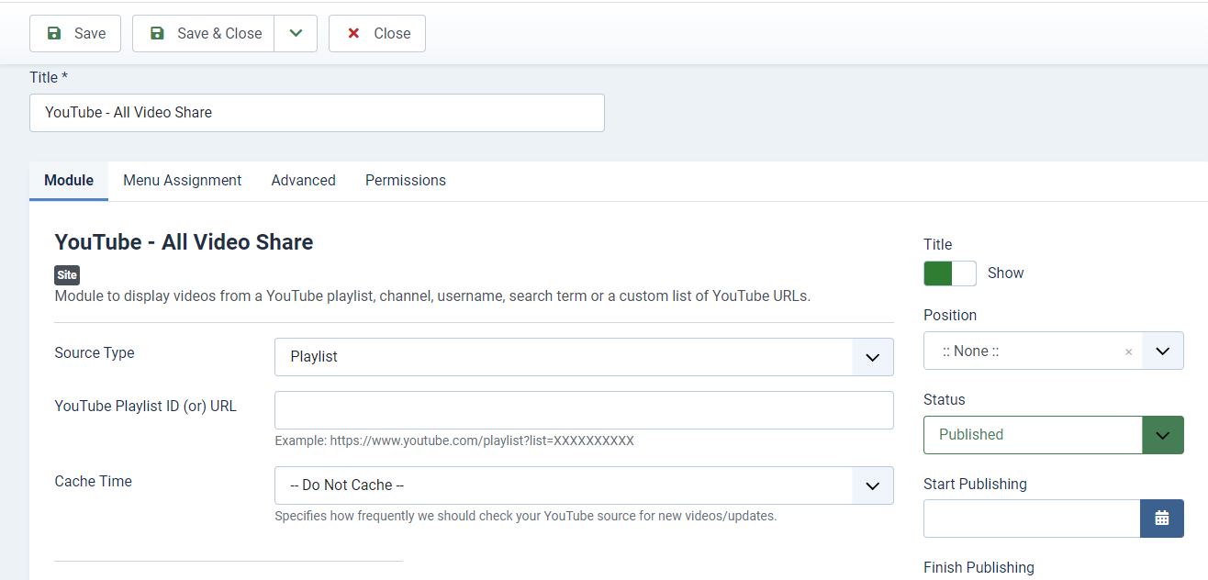
Task: Click the Save button
Action: pos(75,33)
